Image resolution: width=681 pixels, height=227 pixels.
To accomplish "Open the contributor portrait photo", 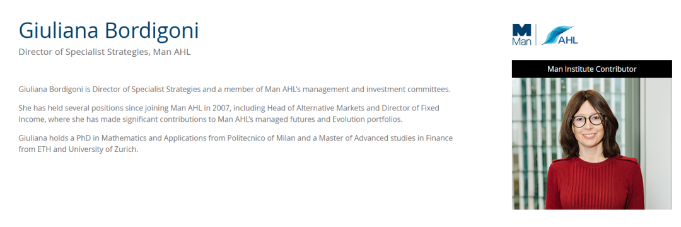I will pos(591,144).
